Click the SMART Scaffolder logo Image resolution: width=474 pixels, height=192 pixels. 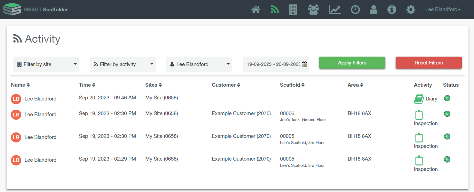pos(36,9)
